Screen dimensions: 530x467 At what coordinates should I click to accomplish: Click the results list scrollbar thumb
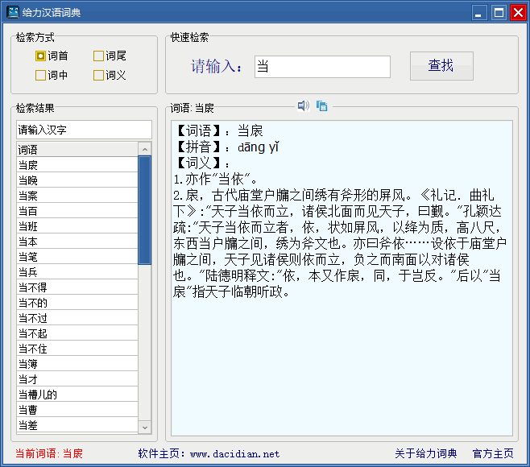tap(145, 210)
